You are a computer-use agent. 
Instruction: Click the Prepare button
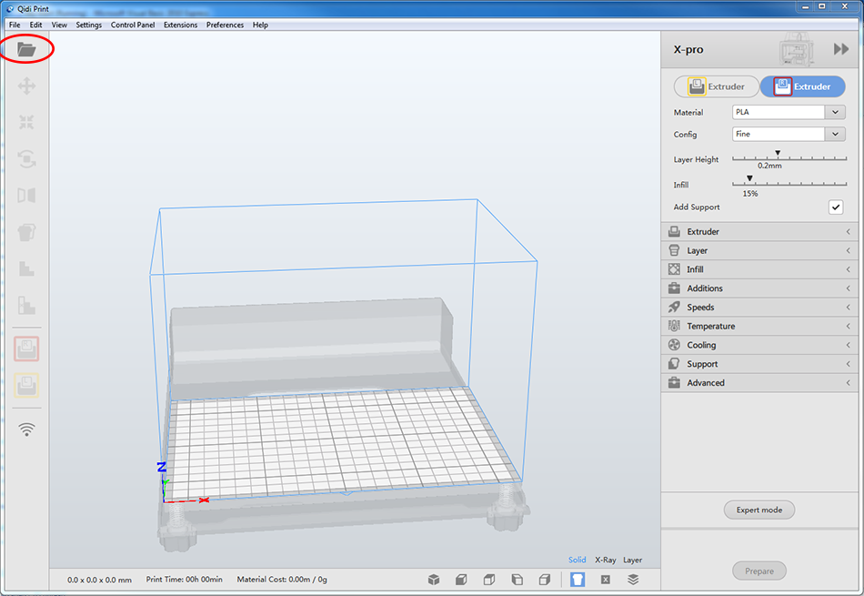click(x=759, y=571)
